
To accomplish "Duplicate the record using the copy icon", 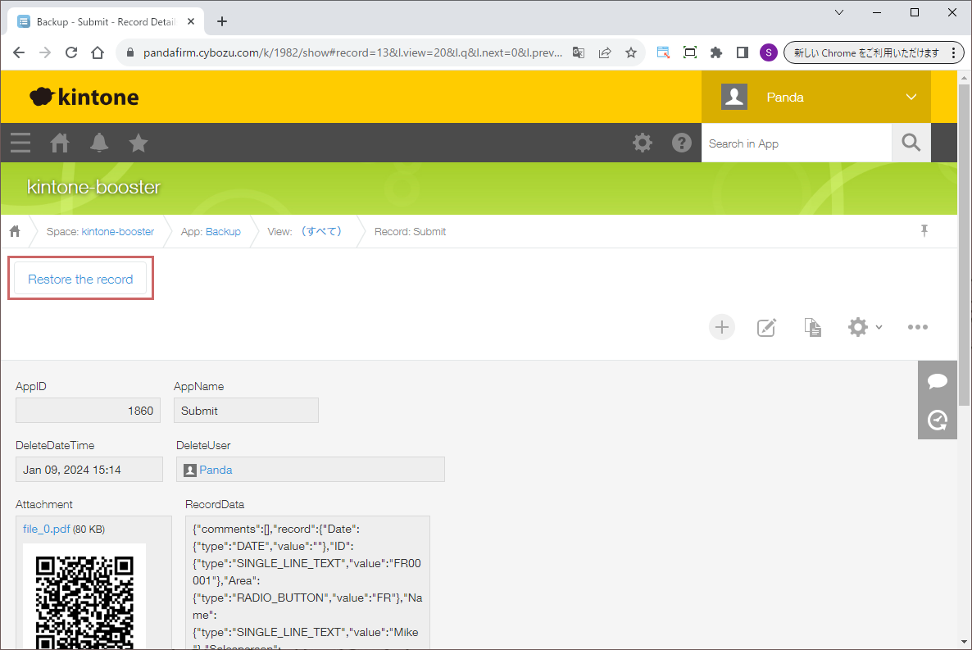I will click(x=812, y=328).
